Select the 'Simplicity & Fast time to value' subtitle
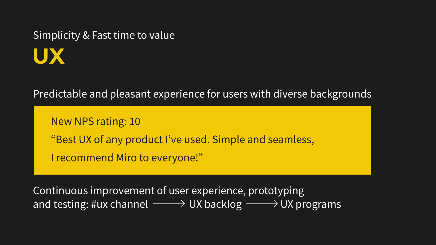This screenshot has height=245, width=436. (104, 35)
